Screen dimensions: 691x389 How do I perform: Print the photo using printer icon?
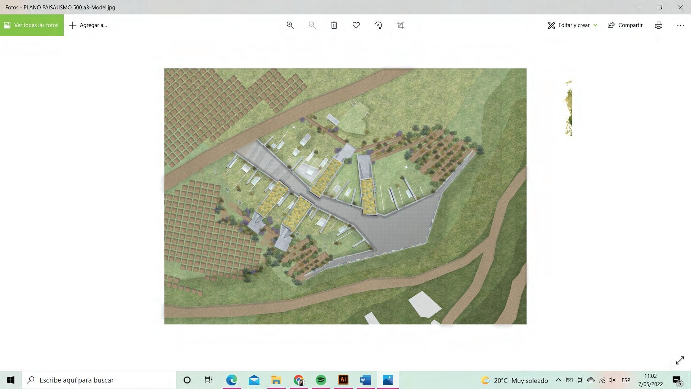click(658, 25)
